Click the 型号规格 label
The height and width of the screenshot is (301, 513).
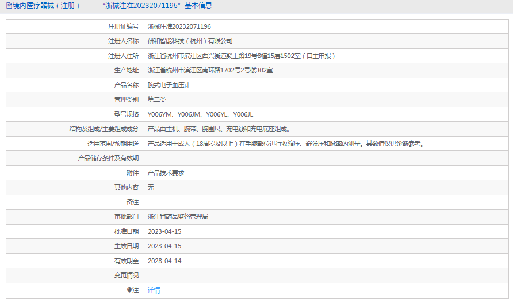[x=127, y=114]
